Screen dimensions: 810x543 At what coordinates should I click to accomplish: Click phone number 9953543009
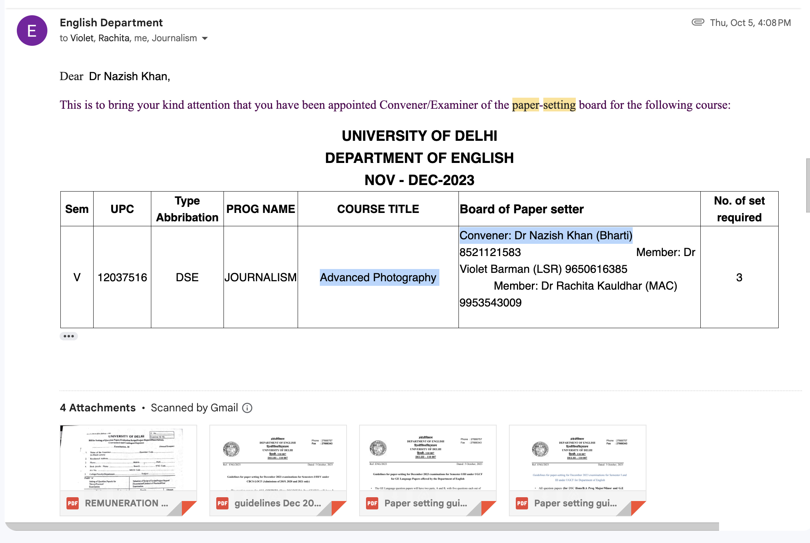click(491, 303)
